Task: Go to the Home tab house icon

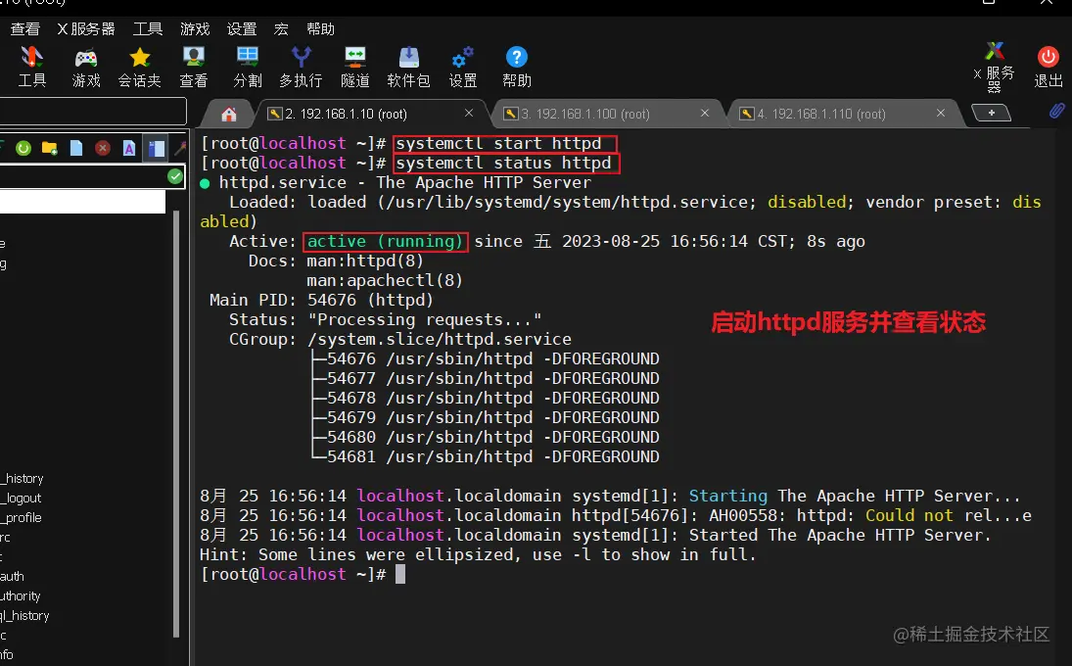Action: 229,115
